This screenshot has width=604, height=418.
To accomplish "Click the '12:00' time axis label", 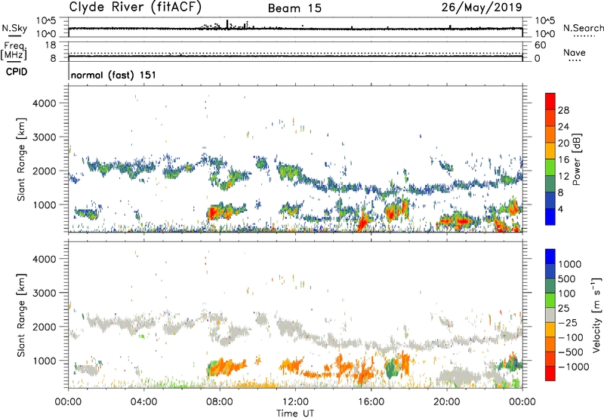I will 295,402.
